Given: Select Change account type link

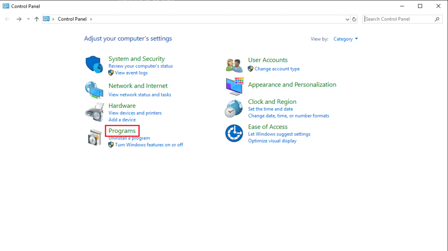Looking at the screenshot, I should pos(277,69).
